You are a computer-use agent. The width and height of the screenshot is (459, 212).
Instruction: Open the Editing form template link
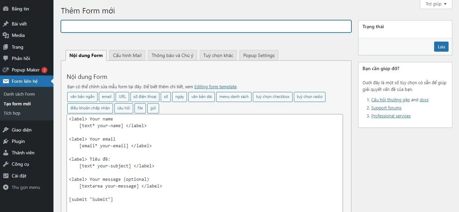(x=216, y=87)
